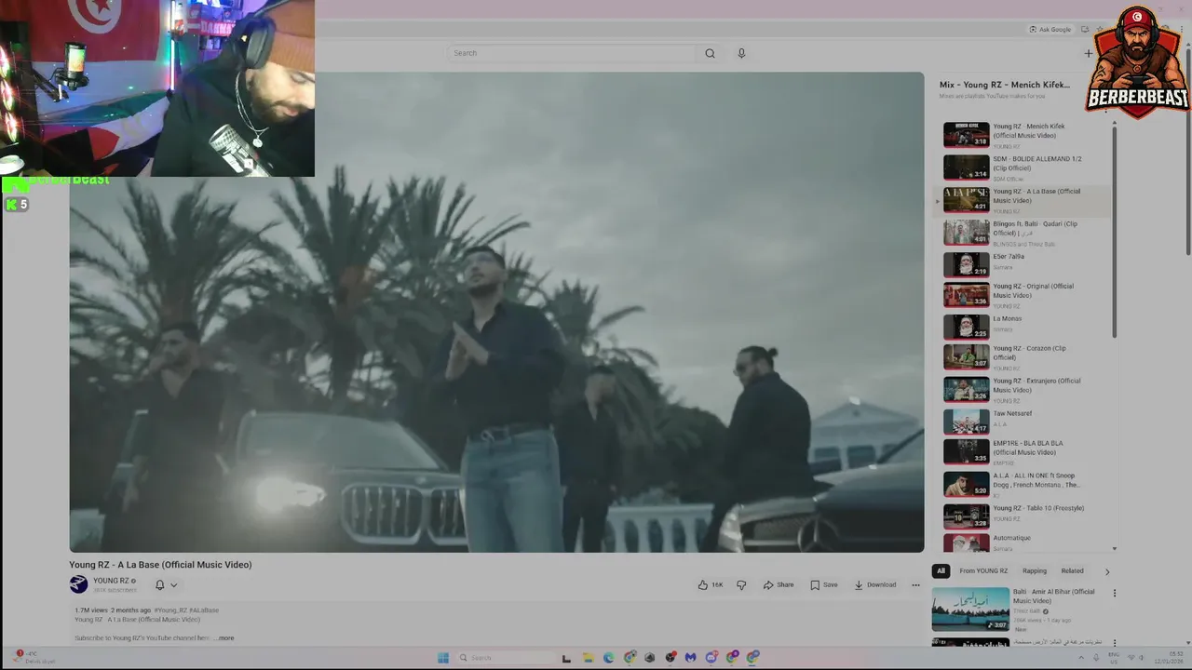Select the Rapping filter chip
The height and width of the screenshot is (670, 1192).
[x=1035, y=570]
